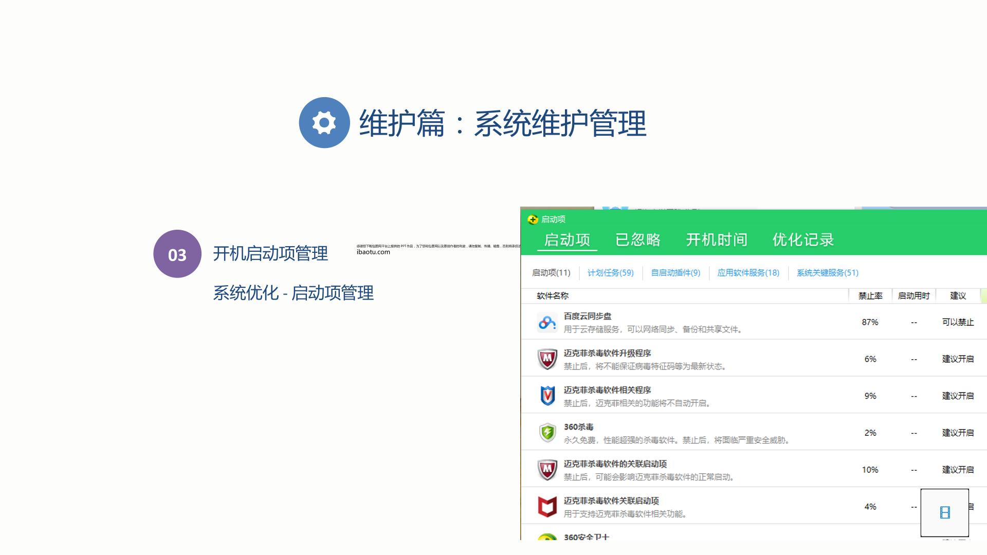Switch to the 已忽略 tab

coord(638,239)
